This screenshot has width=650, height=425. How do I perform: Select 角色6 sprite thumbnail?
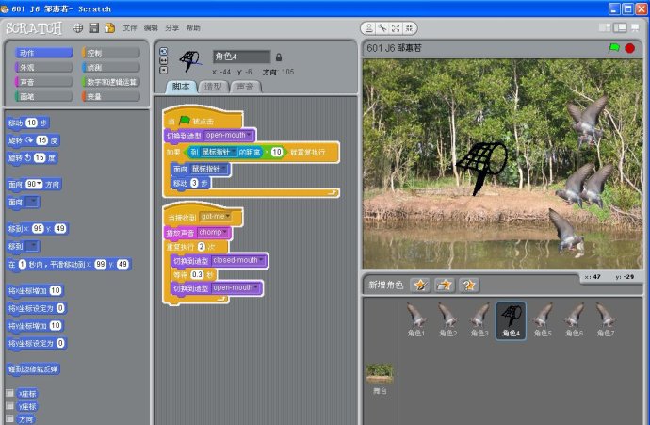click(574, 319)
